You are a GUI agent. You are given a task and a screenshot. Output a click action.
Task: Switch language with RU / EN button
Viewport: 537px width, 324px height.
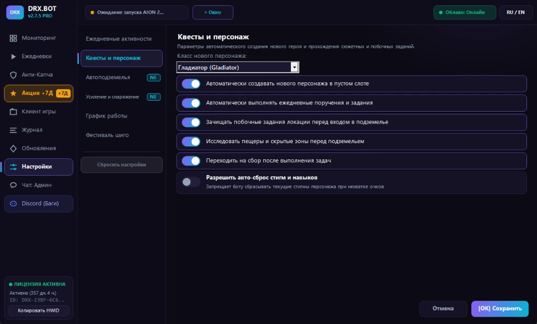516,12
